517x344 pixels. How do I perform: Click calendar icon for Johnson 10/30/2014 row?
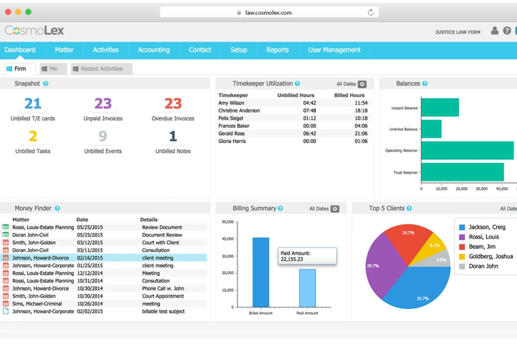tap(6, 289)
